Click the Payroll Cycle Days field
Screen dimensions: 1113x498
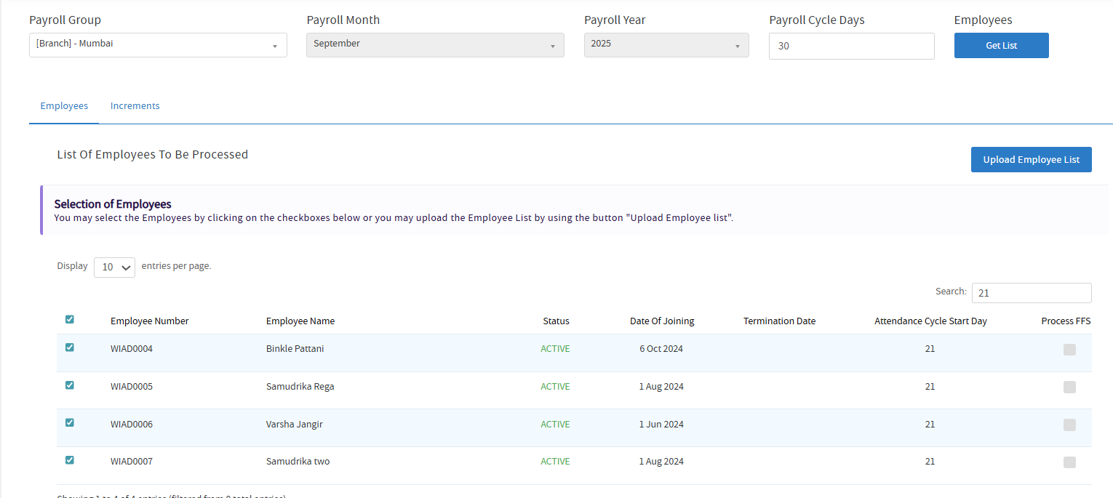click(851, 46)
